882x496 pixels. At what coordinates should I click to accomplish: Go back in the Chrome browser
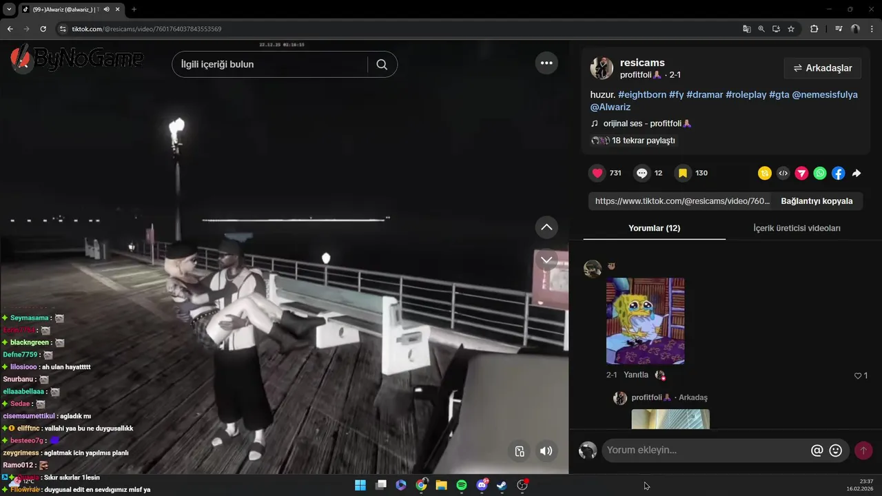coord(10,29)
